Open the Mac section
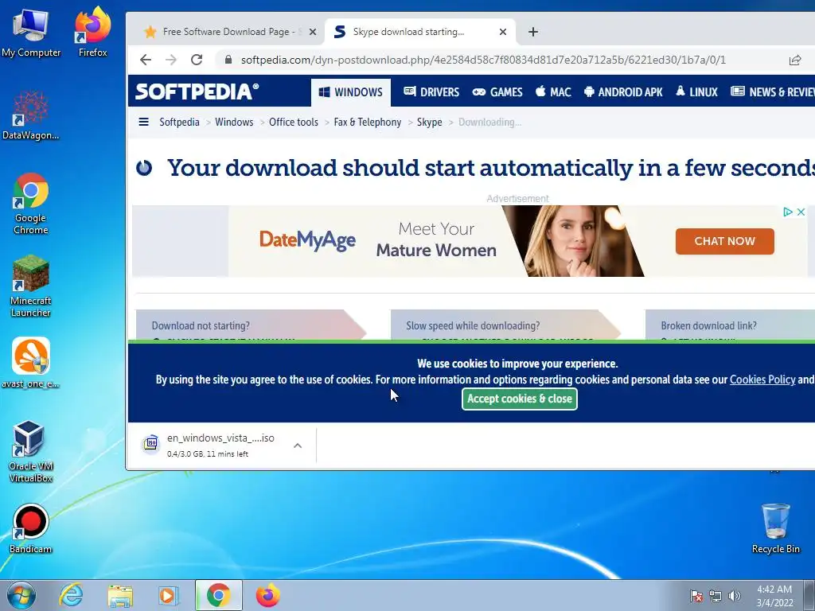Screen dimensions: 815x611 (x=553, y=92)
